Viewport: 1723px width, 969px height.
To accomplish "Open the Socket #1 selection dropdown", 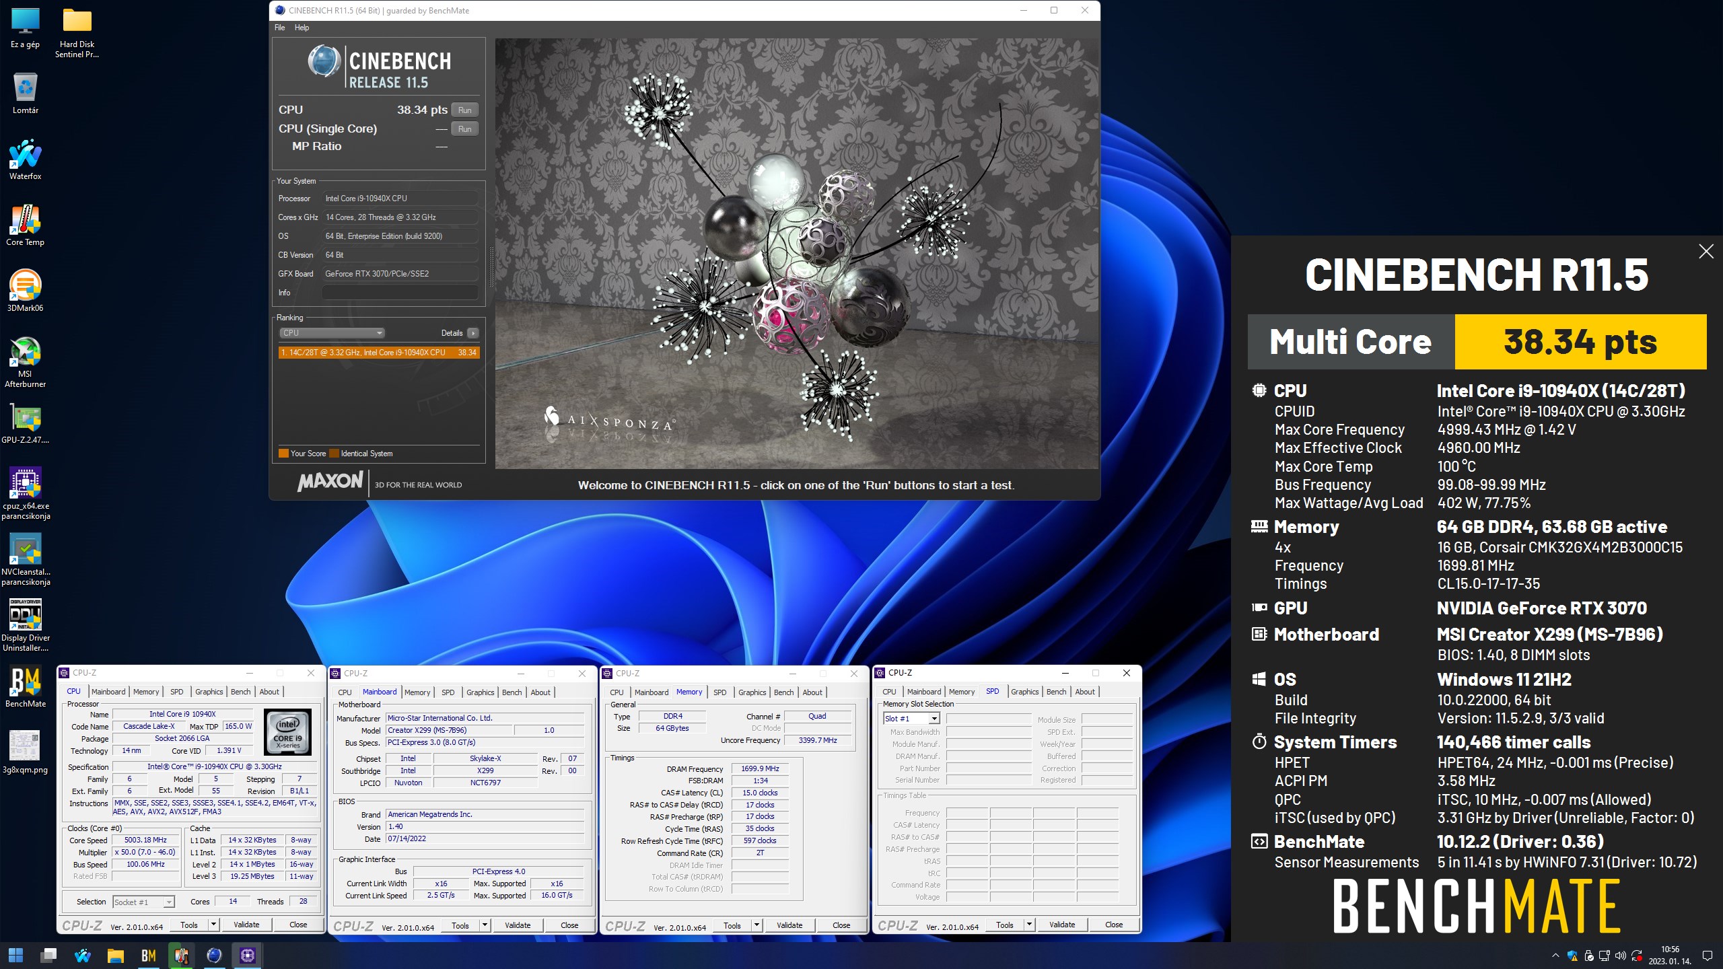I will 143,902.
